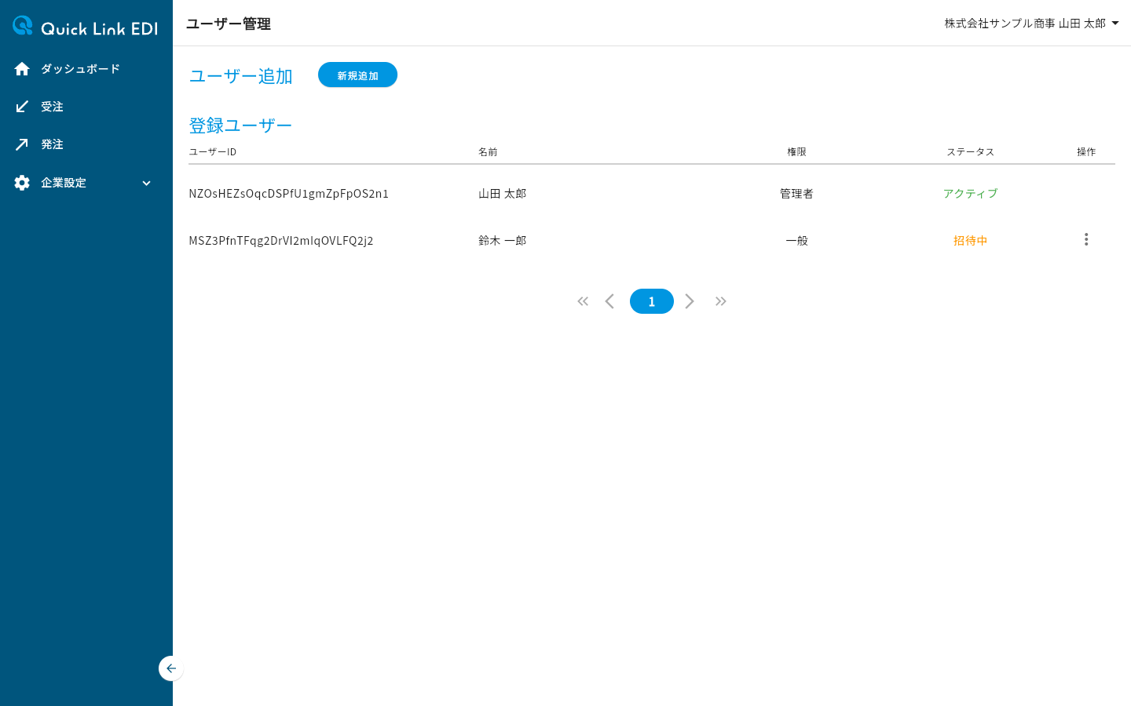Go to the first page
Image resolution: width=1131 pixels, height=706 pixels.
pyautogui.click(x=583, y=301)
